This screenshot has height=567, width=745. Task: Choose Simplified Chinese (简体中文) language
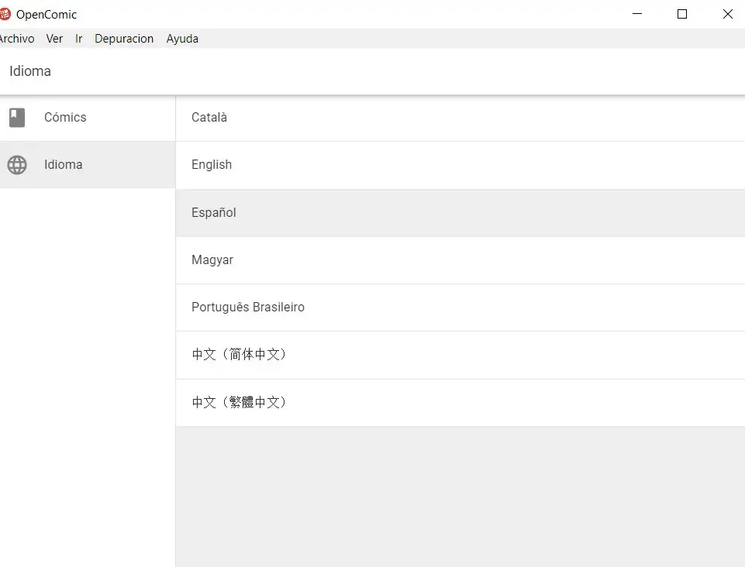tap(240, 355)
